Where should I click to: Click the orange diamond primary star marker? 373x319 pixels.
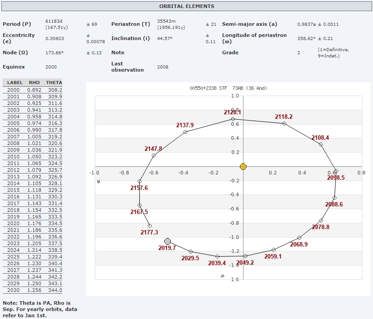point(243,167)
